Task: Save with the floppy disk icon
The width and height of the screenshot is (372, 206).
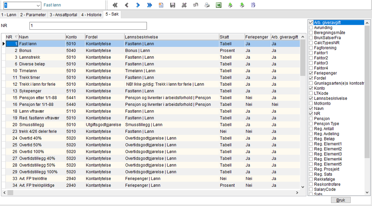Action: pos(172,5)
